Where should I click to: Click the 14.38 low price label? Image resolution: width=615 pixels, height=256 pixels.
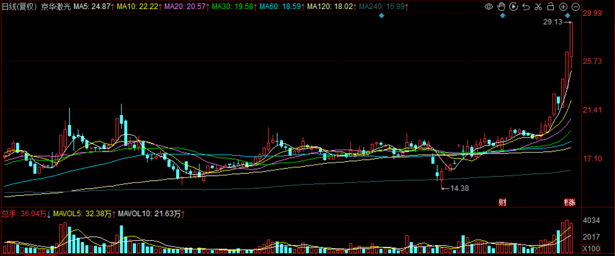click(460, 188)
